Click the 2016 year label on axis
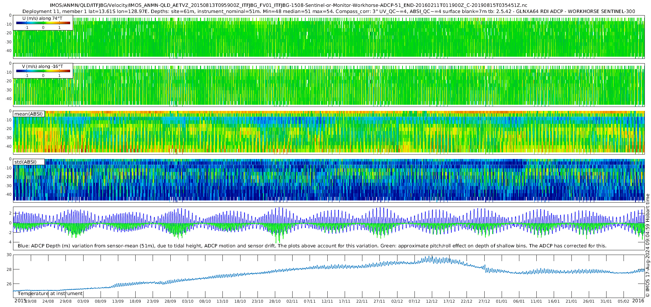 coord(638,300)
